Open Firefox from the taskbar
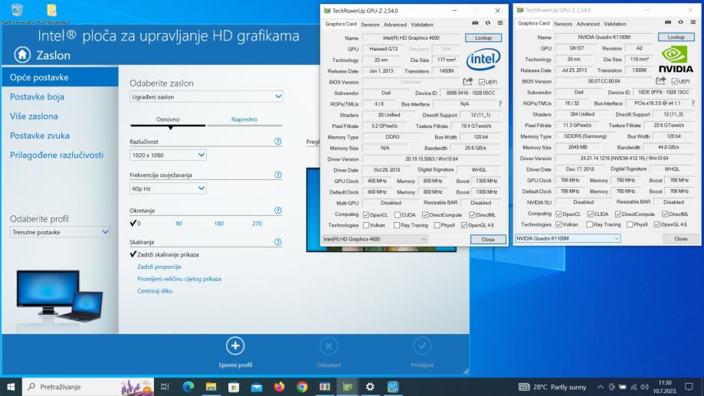This screenshot has height=396, width=704. pos(279,387)
